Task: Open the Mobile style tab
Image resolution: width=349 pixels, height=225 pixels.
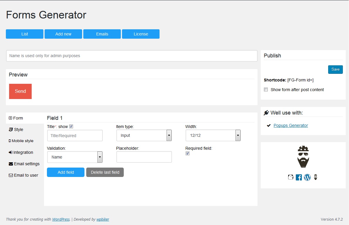Action: point(21,141)
